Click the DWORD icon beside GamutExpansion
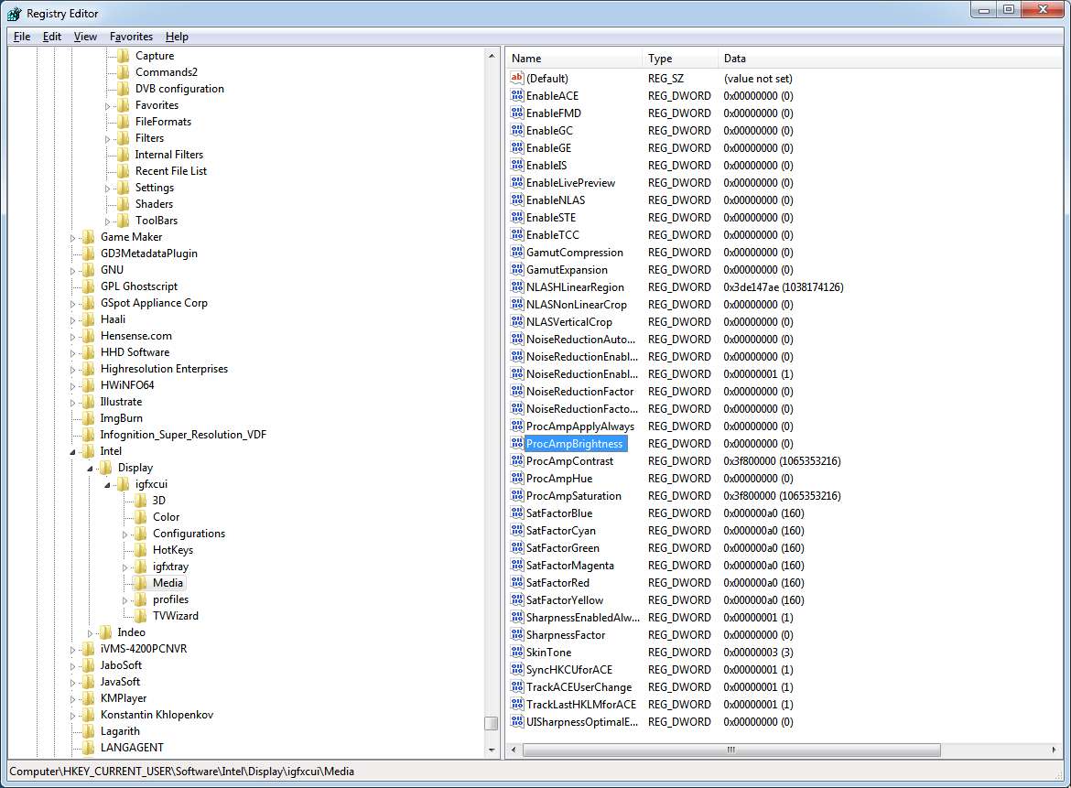This screenshot has width=1071, height=788. coord(517,270)
